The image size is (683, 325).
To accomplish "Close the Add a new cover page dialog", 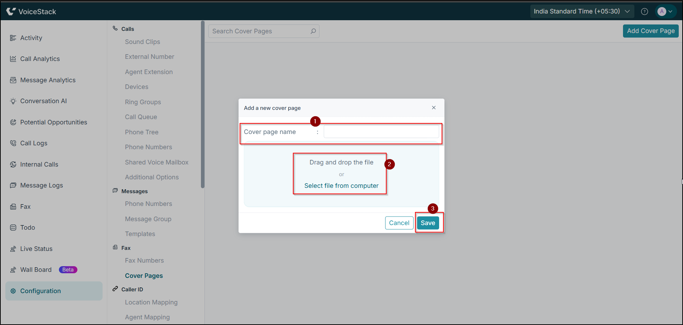I will click(433, 107).
